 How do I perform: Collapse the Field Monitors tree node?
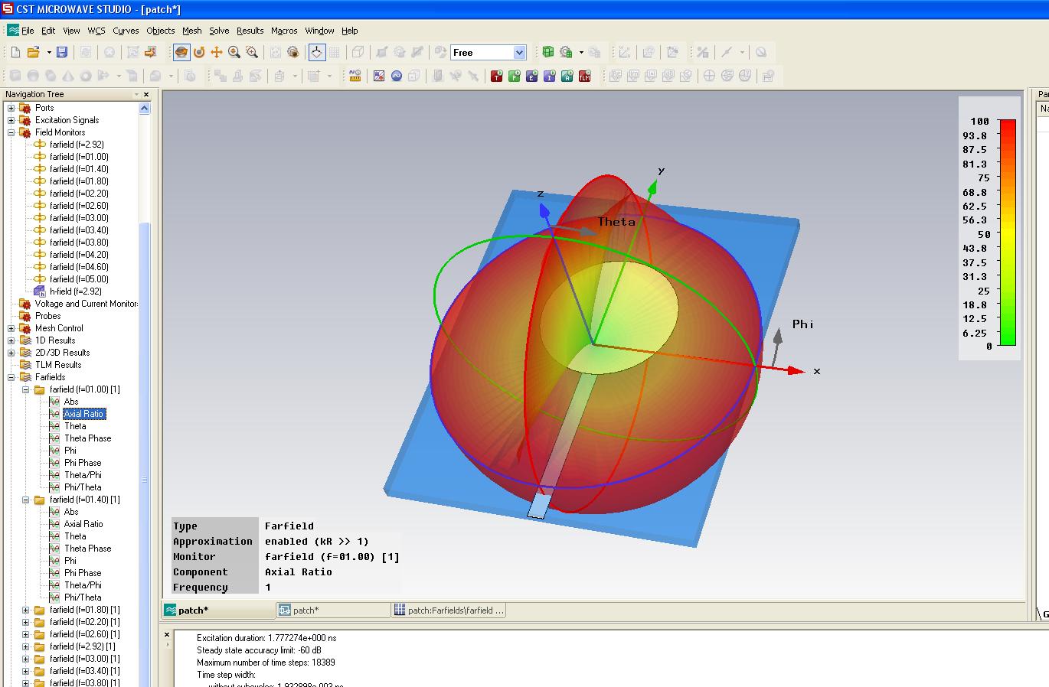click(x=11, y=132)
